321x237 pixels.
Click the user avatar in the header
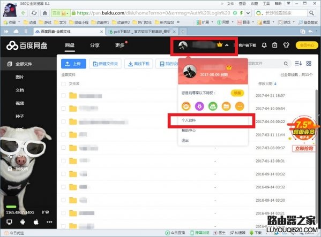(x=183, y=45)
